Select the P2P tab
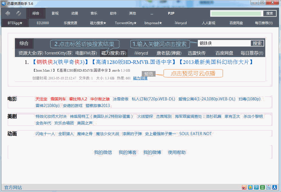281x192 pixels. pyautogui.click(x=171, y=13)
